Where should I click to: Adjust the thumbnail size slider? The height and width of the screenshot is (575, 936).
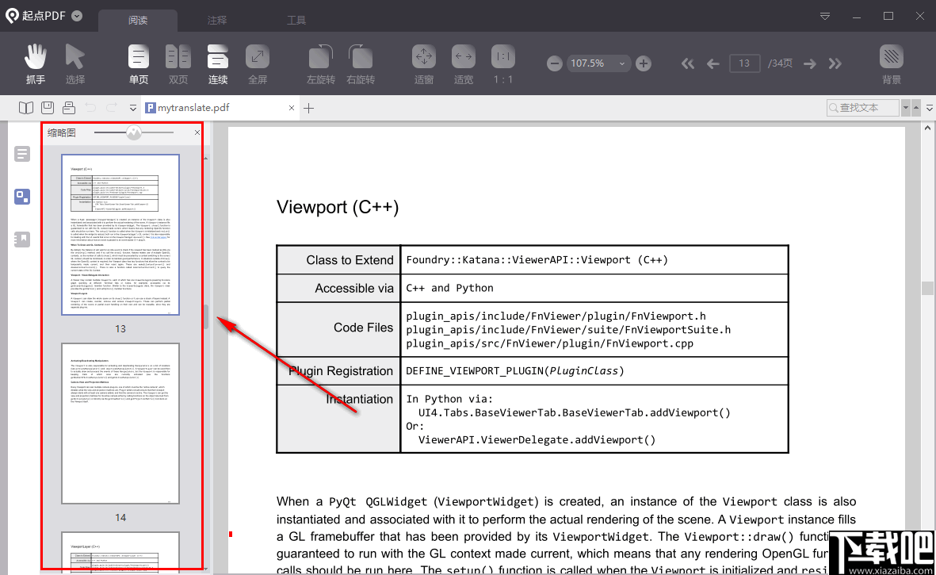[134, 132]
